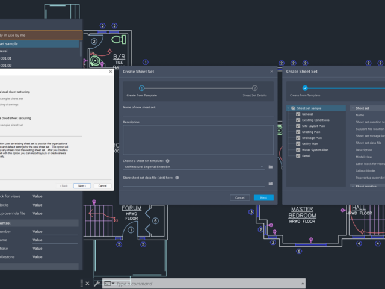Click the X icon left of command line
This screenshot has width=385, height=289.
(x=87, y=283)
